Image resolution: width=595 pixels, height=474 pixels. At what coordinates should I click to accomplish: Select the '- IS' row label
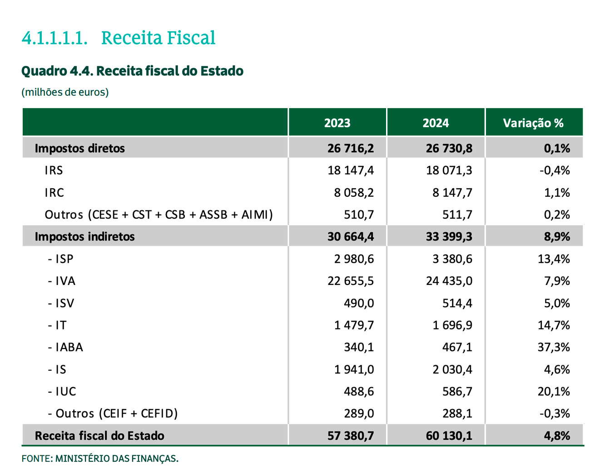(57, 369)
